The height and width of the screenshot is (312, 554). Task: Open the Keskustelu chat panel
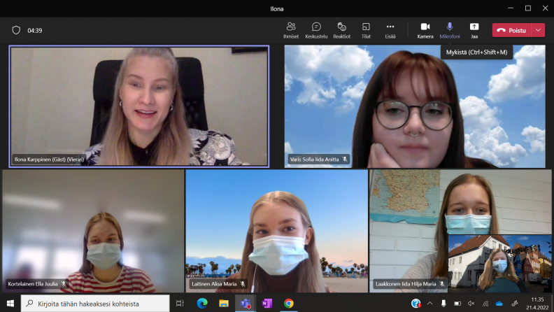pyautogui.click(x=316, y=29)
